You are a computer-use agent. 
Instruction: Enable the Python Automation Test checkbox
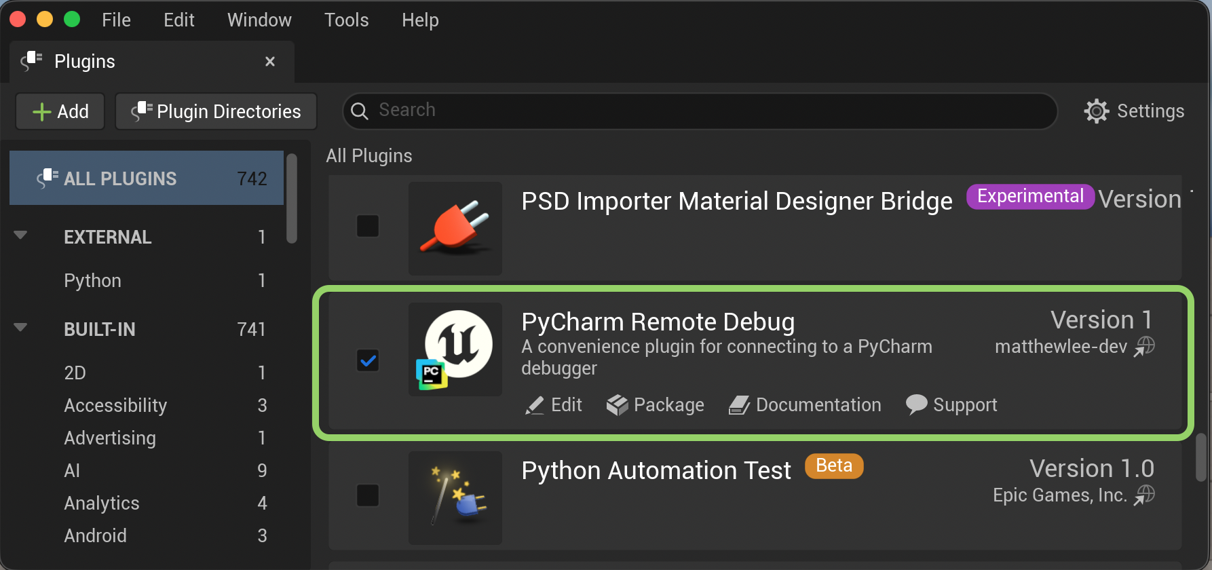point(368,495)
